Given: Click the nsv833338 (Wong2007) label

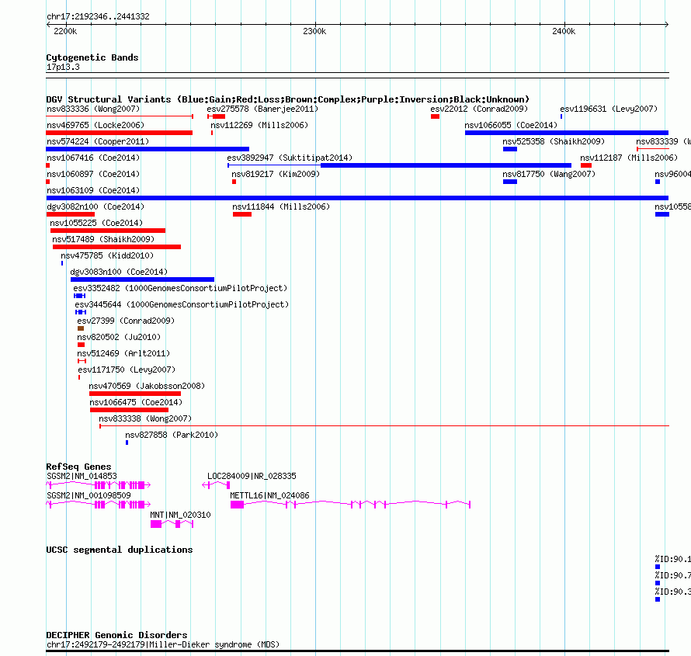Looking at the screenshot, I should (x=145, y=418).
